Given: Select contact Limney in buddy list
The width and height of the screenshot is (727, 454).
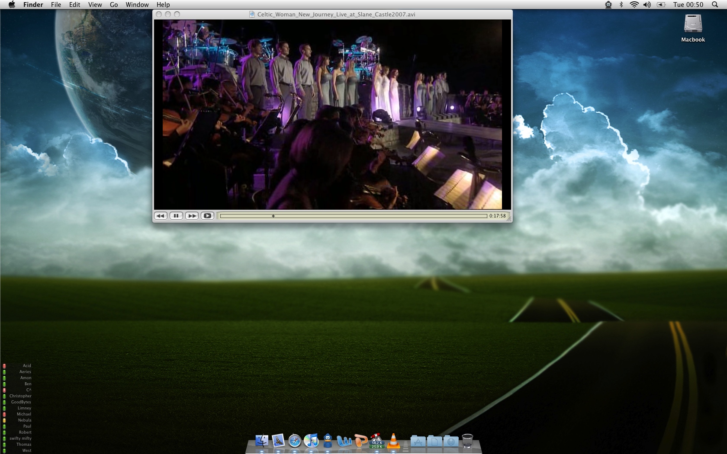Looking at the screenshot, I should 24,408.
